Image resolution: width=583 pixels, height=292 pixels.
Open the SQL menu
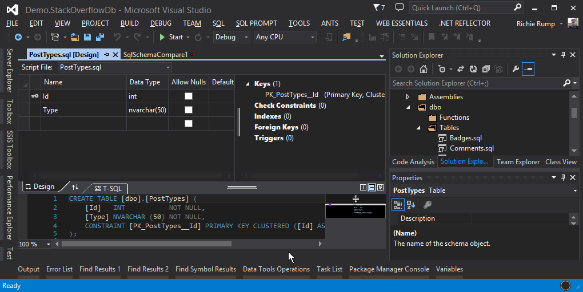218,23
